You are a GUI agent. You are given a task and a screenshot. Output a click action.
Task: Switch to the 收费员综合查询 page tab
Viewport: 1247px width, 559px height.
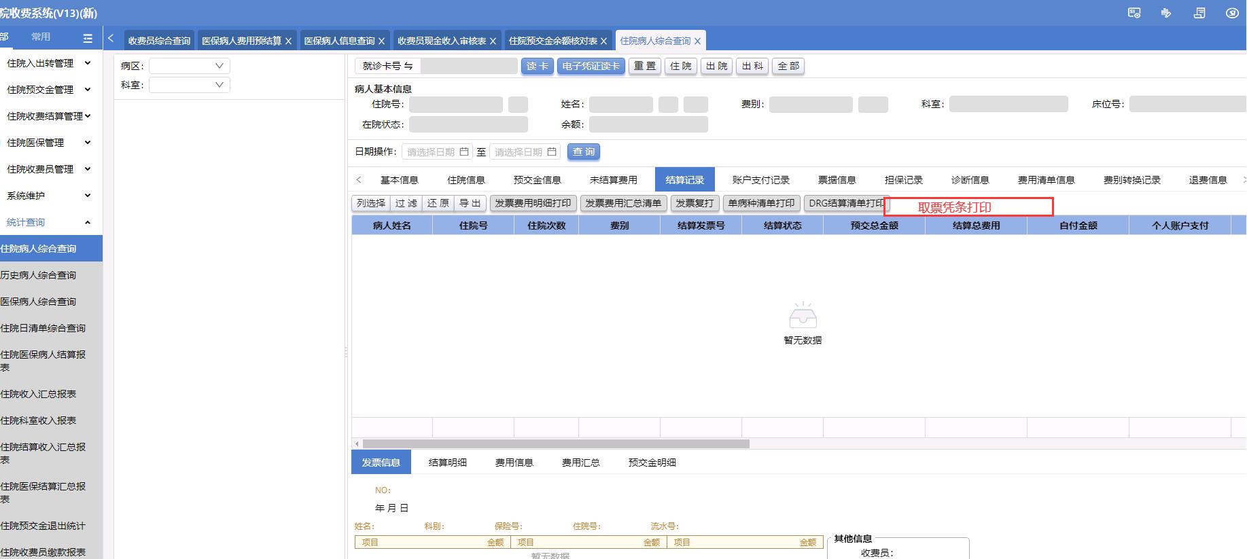pos(159,41)
